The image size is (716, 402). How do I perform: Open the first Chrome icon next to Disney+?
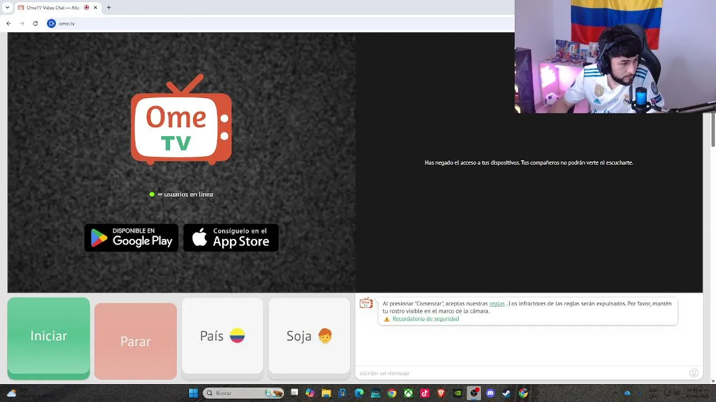coord(392,393)
